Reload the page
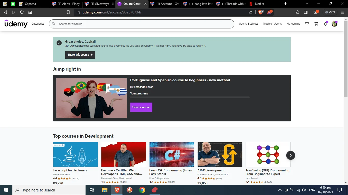Image resolution: width=348 pixels, height=195 pixels. [x=22, y=12]
